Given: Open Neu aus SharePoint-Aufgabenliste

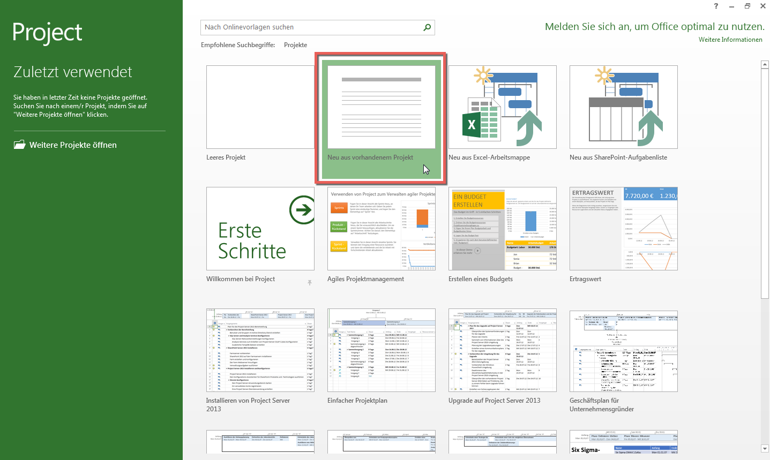Looking at the screenshot, I should (623, 107).
